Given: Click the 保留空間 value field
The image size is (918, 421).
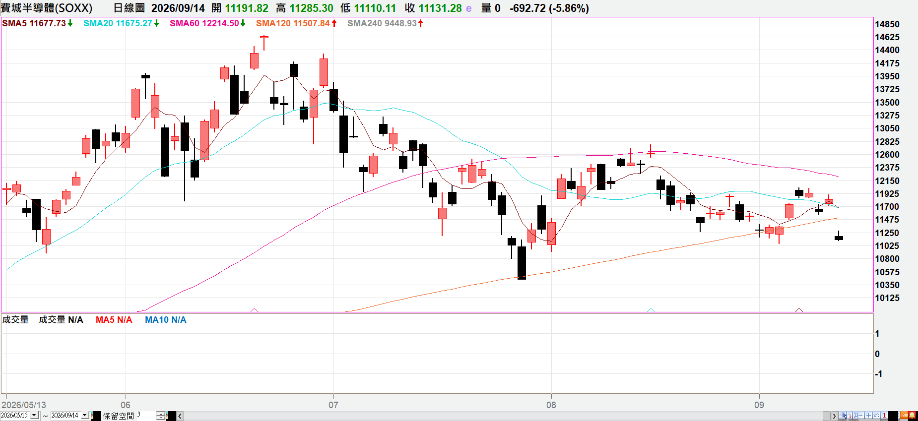Looking at the screenshot, I should 146,416.
